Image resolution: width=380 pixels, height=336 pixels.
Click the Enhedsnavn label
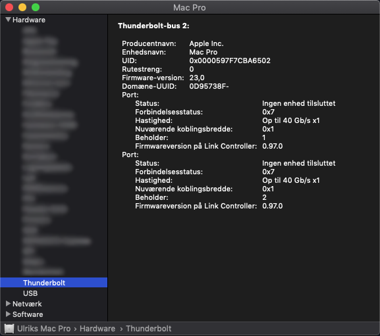coord(144,52)
